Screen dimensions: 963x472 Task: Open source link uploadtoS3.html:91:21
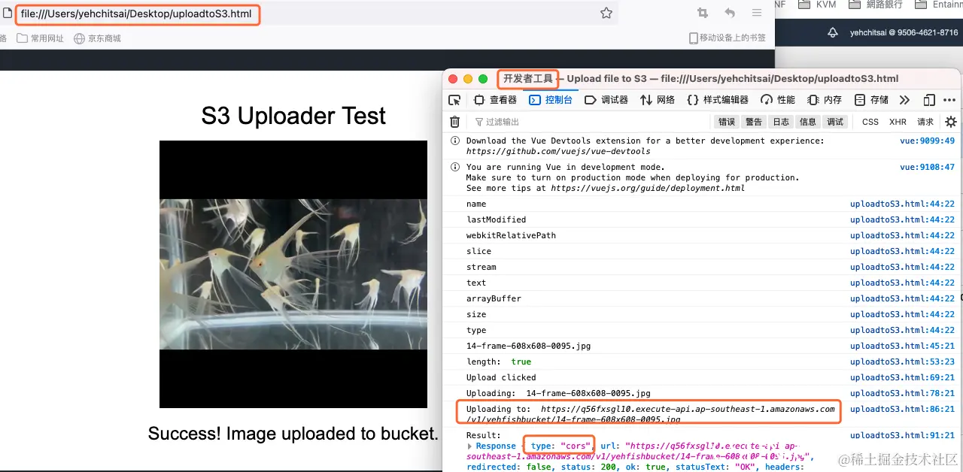point(902,435)
